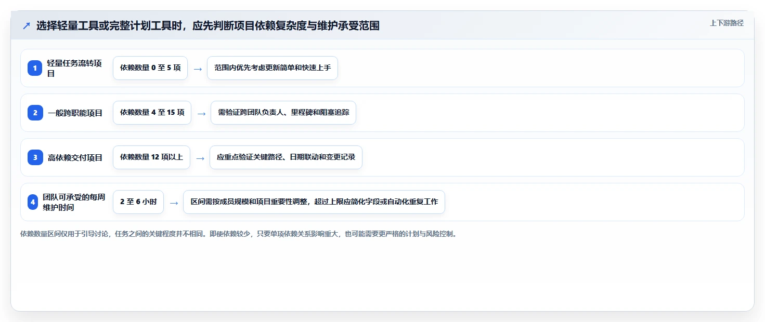765x322 pixels.
Task: Click the 依赖数量 12 项以上 chip
Action: [151, 157]
